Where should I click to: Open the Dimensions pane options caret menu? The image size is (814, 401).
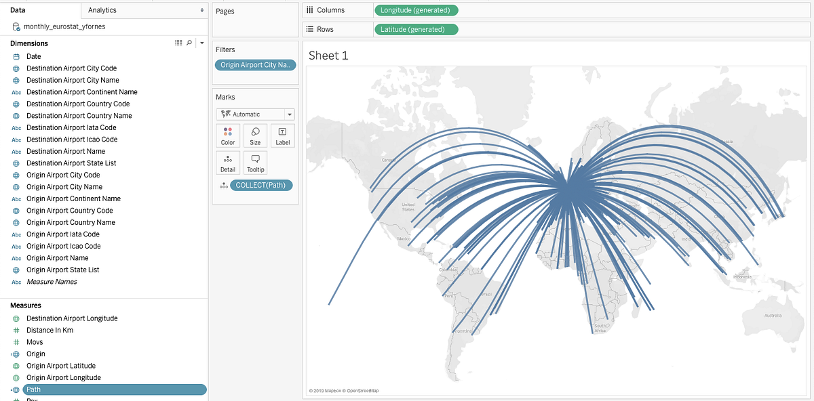click(x=201, y=43)
